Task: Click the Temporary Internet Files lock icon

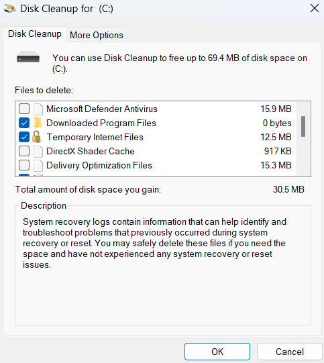Action: [x=37, y=137]
